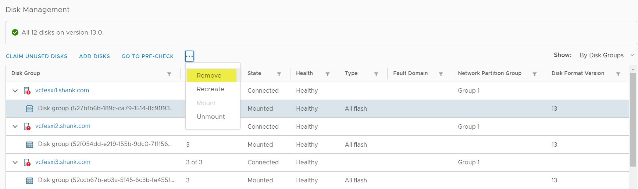The width and height of the screenshot is (638, 189).
Task: Click 'Mounted' in 52f054dd disk group row
Action: (260, 145)
